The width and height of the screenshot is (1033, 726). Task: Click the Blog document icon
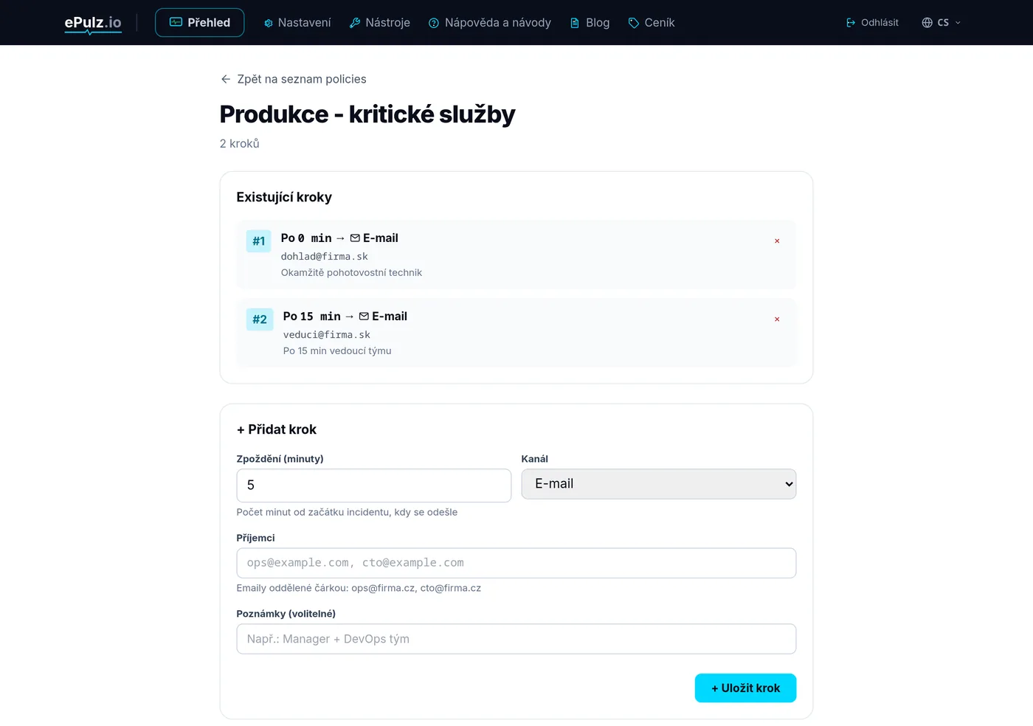[x=575, y=23]
